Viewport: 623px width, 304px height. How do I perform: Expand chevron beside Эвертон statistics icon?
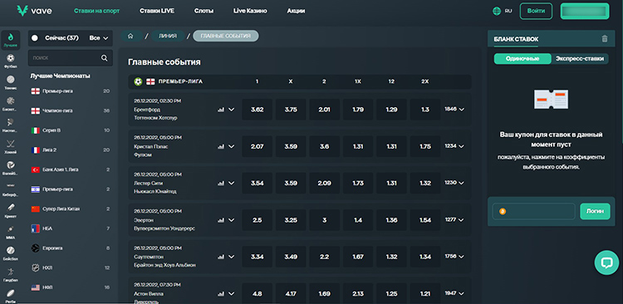click(x=231, y=220)
